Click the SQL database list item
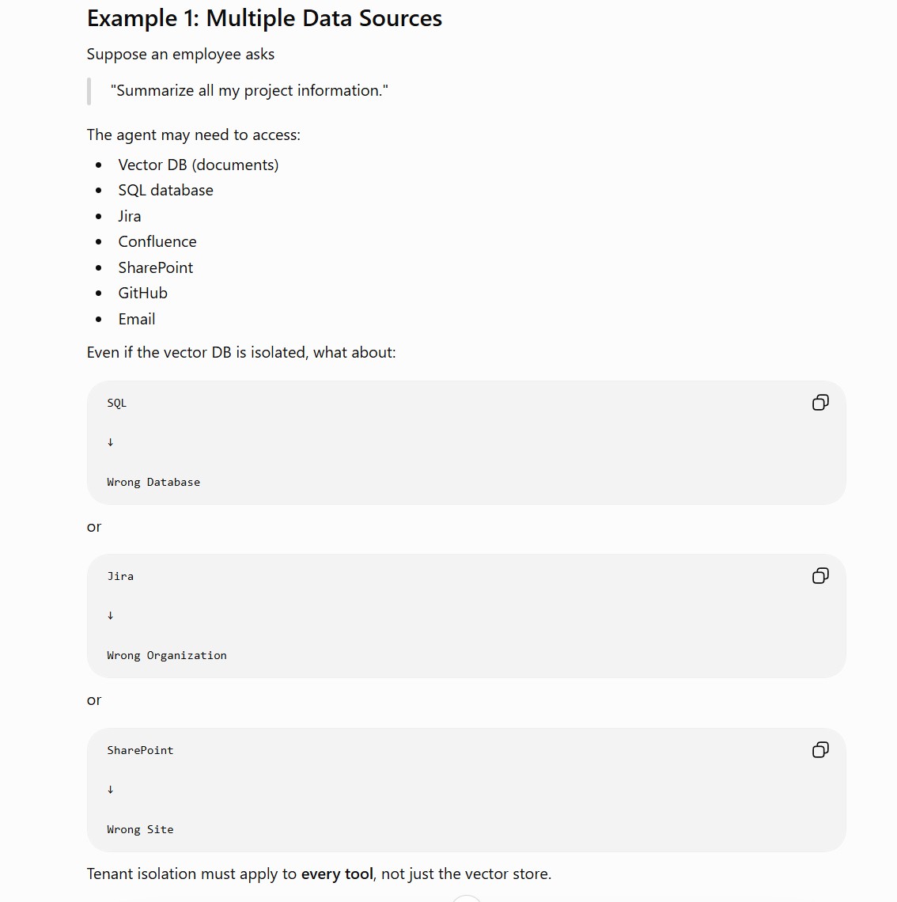The image size is (897, 902). pyautogui.click(x=165, y=191)
